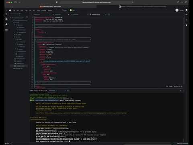Open a new browser tab with the plus icon
Viewport: 193px width, 145px height.
182,2
